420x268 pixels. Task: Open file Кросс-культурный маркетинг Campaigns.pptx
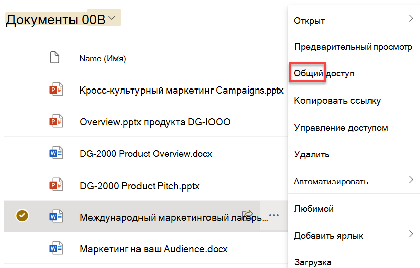pos(181,91)
